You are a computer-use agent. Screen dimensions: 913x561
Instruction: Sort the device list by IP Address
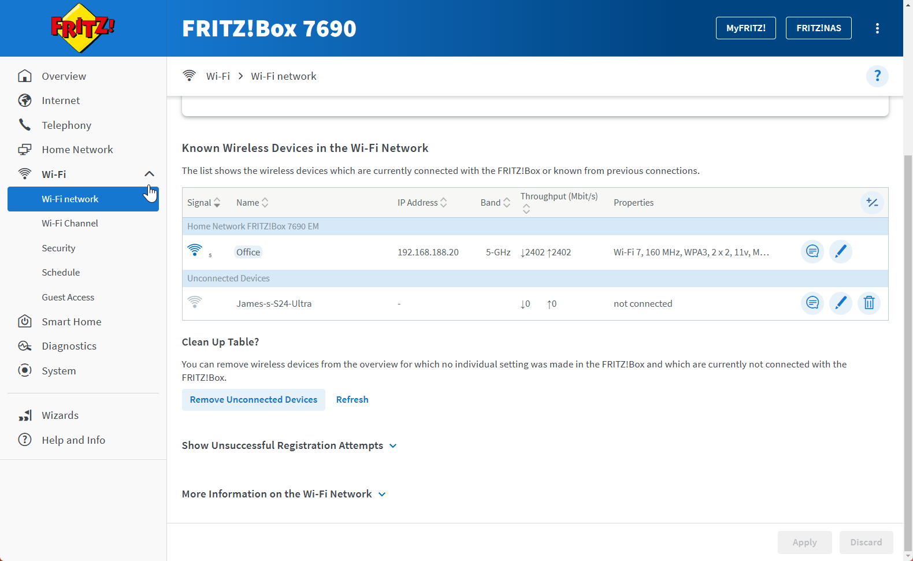(x=422, y=203)
